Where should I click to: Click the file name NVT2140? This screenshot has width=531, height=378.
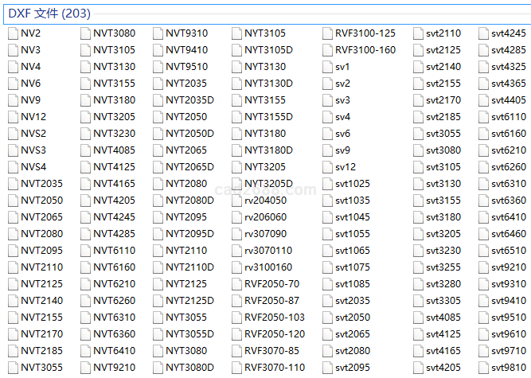click(x=41, y=301)
